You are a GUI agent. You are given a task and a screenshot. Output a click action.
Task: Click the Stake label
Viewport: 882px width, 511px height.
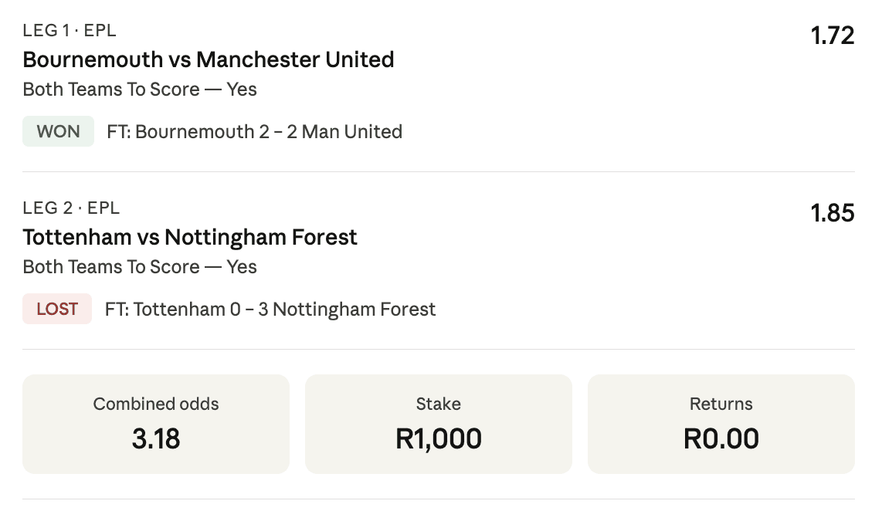[x=438, y=404]
